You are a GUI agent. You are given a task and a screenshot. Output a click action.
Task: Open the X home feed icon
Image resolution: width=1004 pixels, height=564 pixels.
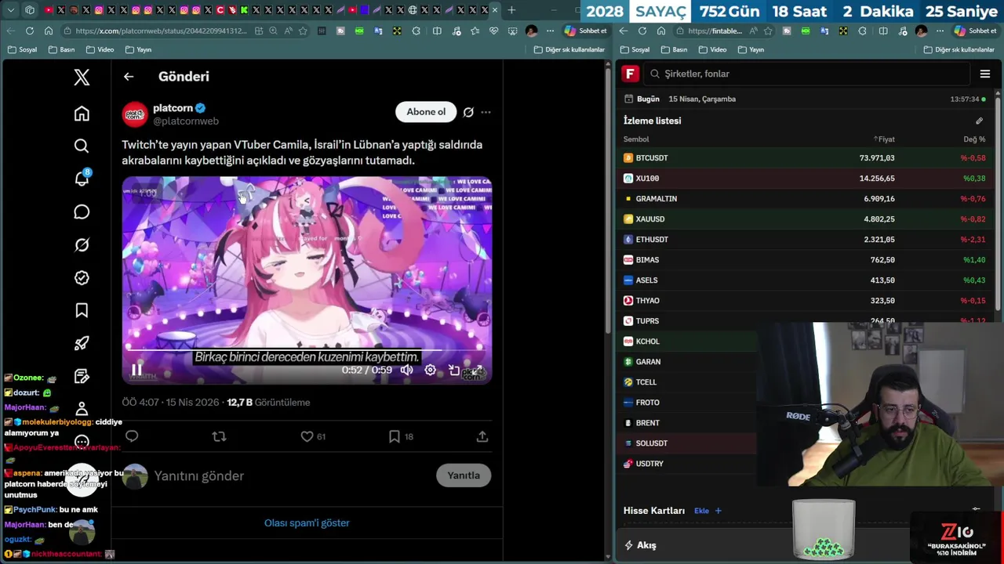coord(82,114)
